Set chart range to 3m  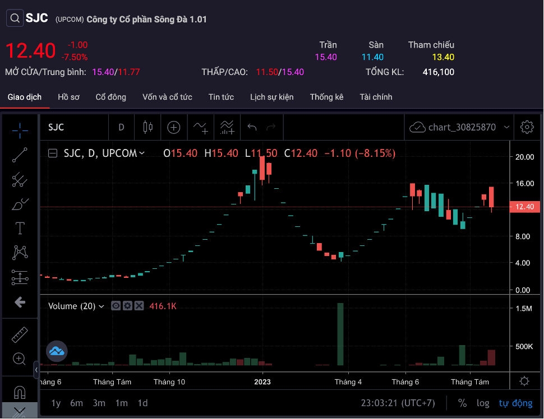click(99, 403)
